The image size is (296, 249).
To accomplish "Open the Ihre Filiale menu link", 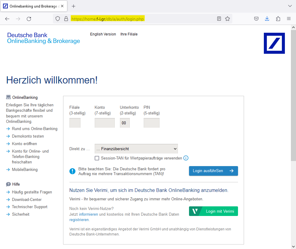I will pos(129,34).
